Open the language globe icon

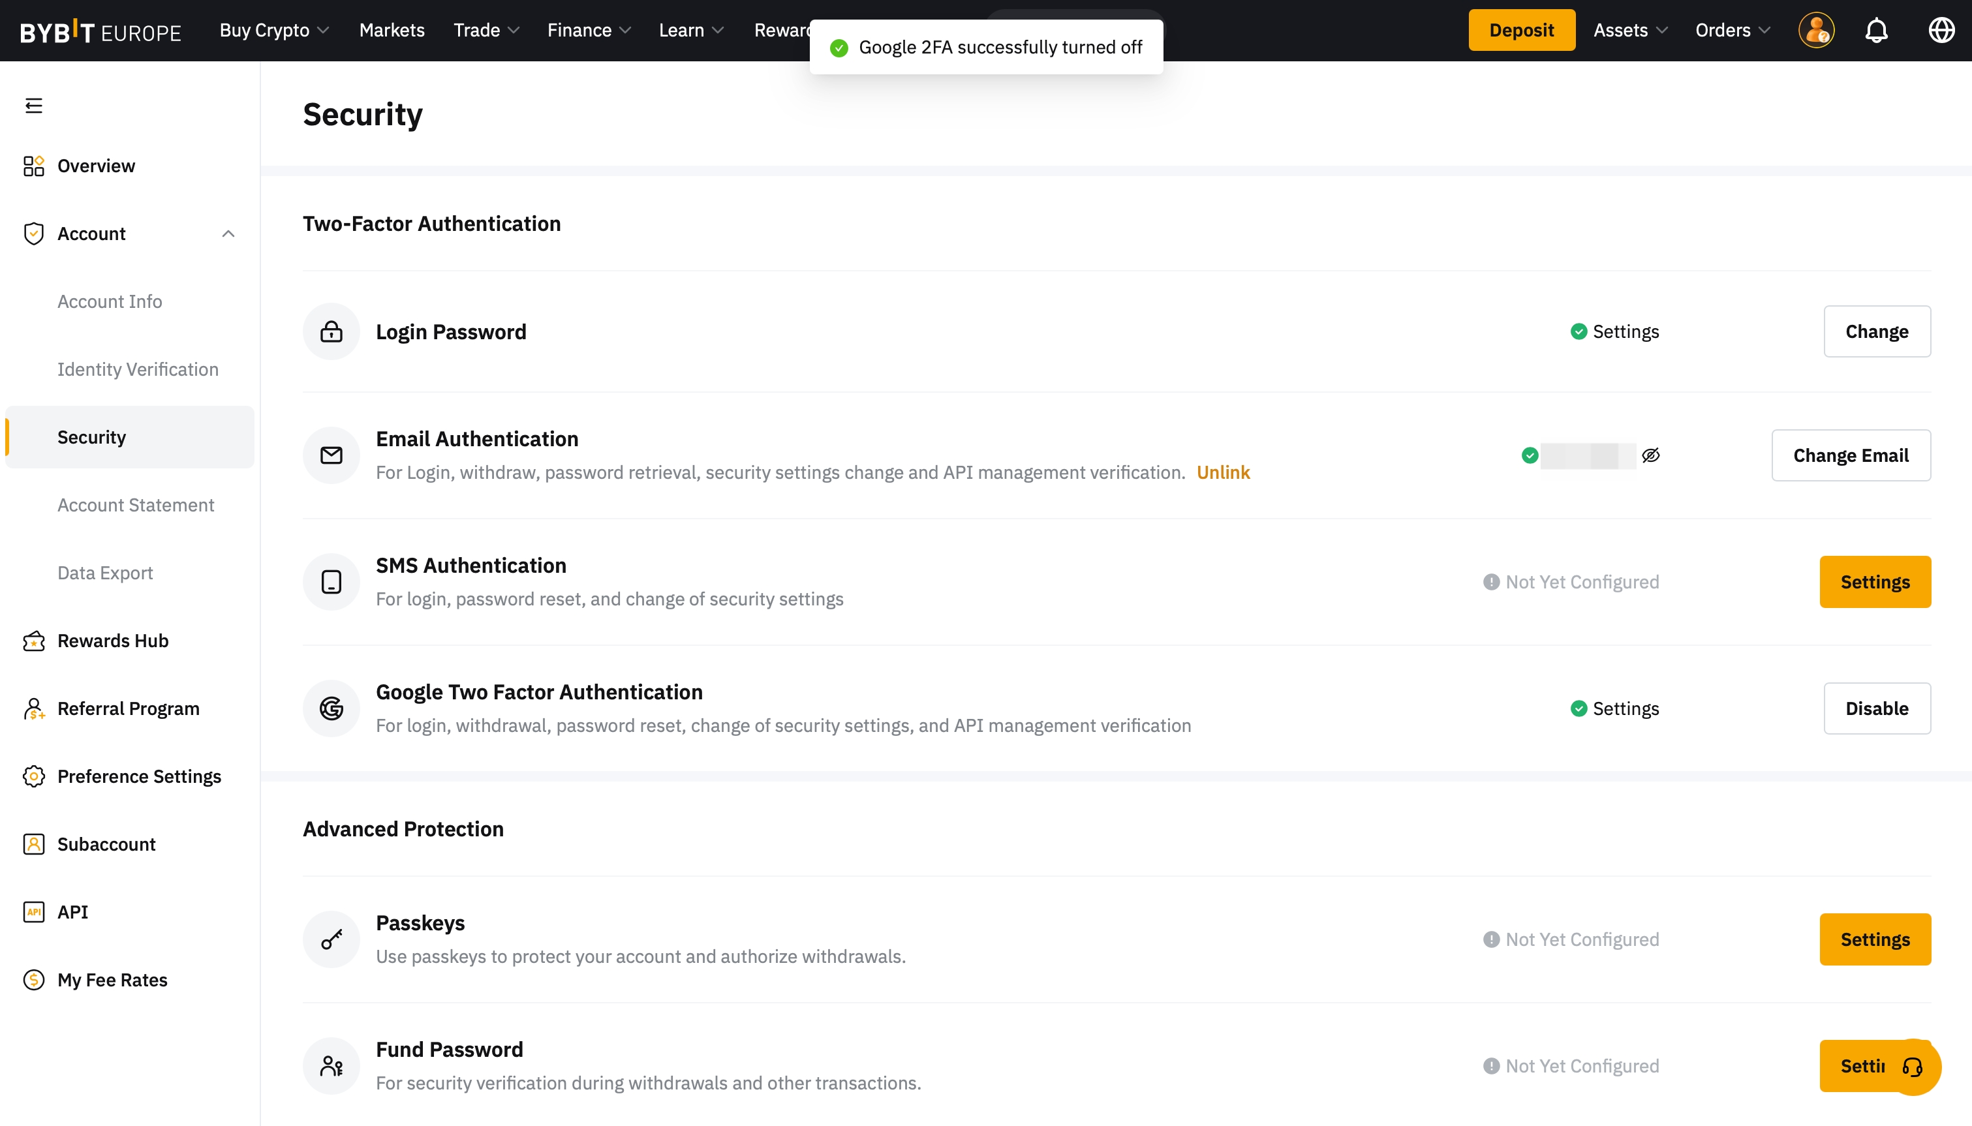point(1941,30)
